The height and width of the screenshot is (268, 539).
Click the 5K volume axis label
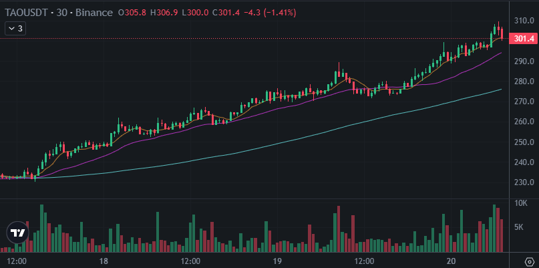[519, 227]
